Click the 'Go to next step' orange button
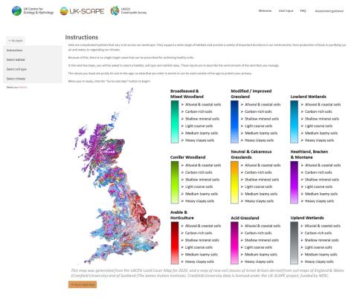 (x=83, y=284)
